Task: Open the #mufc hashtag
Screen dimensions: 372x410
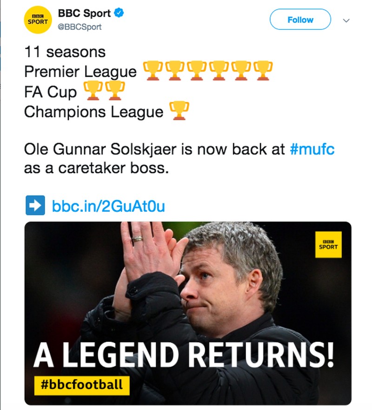Action: click(x=312, y=150)
